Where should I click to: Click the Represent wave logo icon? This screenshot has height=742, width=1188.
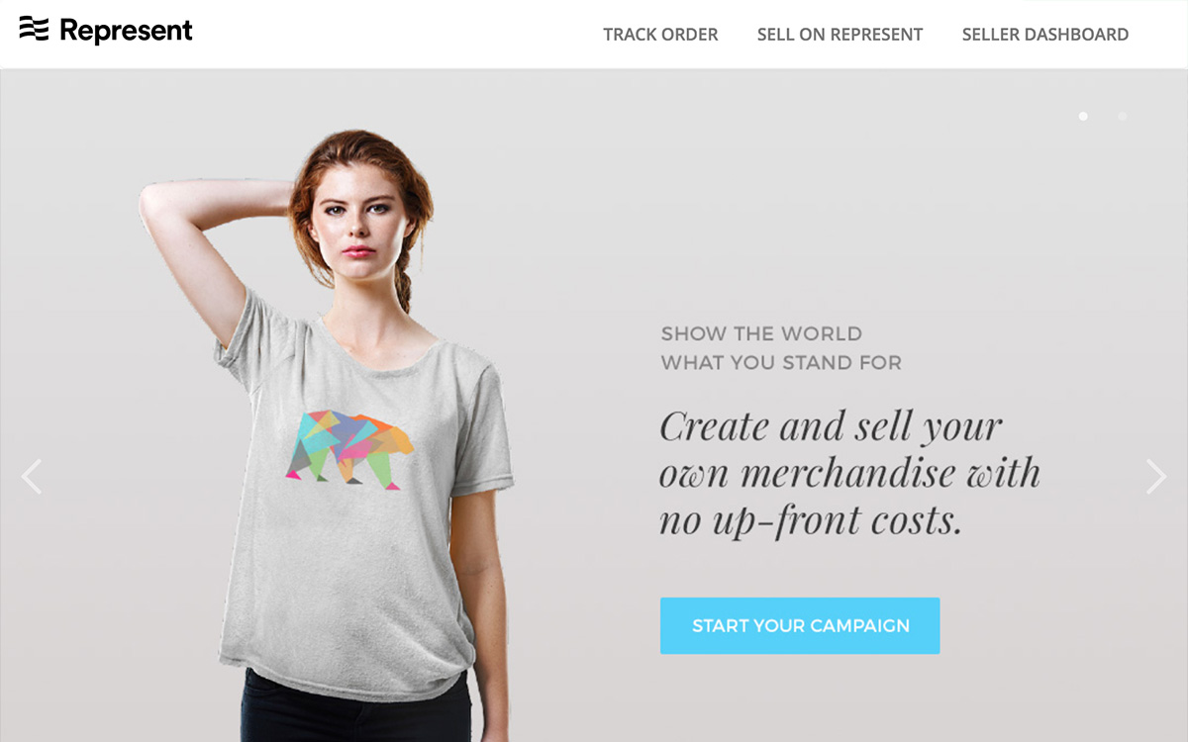34,30
